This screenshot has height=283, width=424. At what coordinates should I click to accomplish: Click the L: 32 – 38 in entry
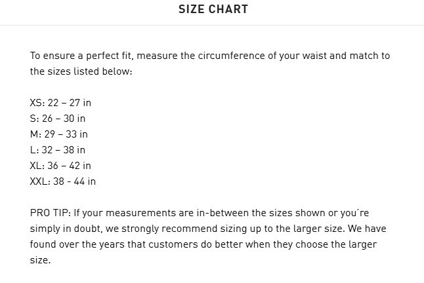tap(58, 150)
